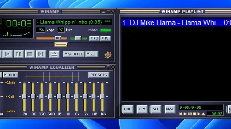231x129 pixels.
Task: Open the playlist REM menu
Action: [x=142, y=109]
